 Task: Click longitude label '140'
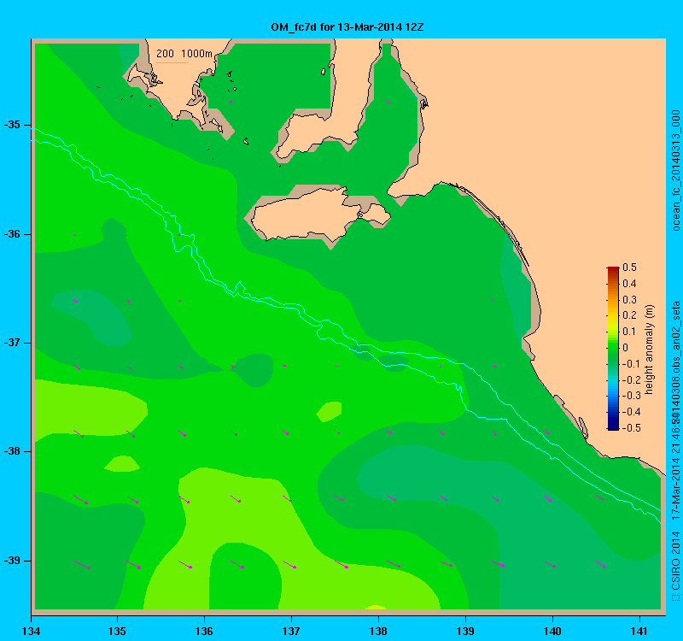(x=552, y=631)
